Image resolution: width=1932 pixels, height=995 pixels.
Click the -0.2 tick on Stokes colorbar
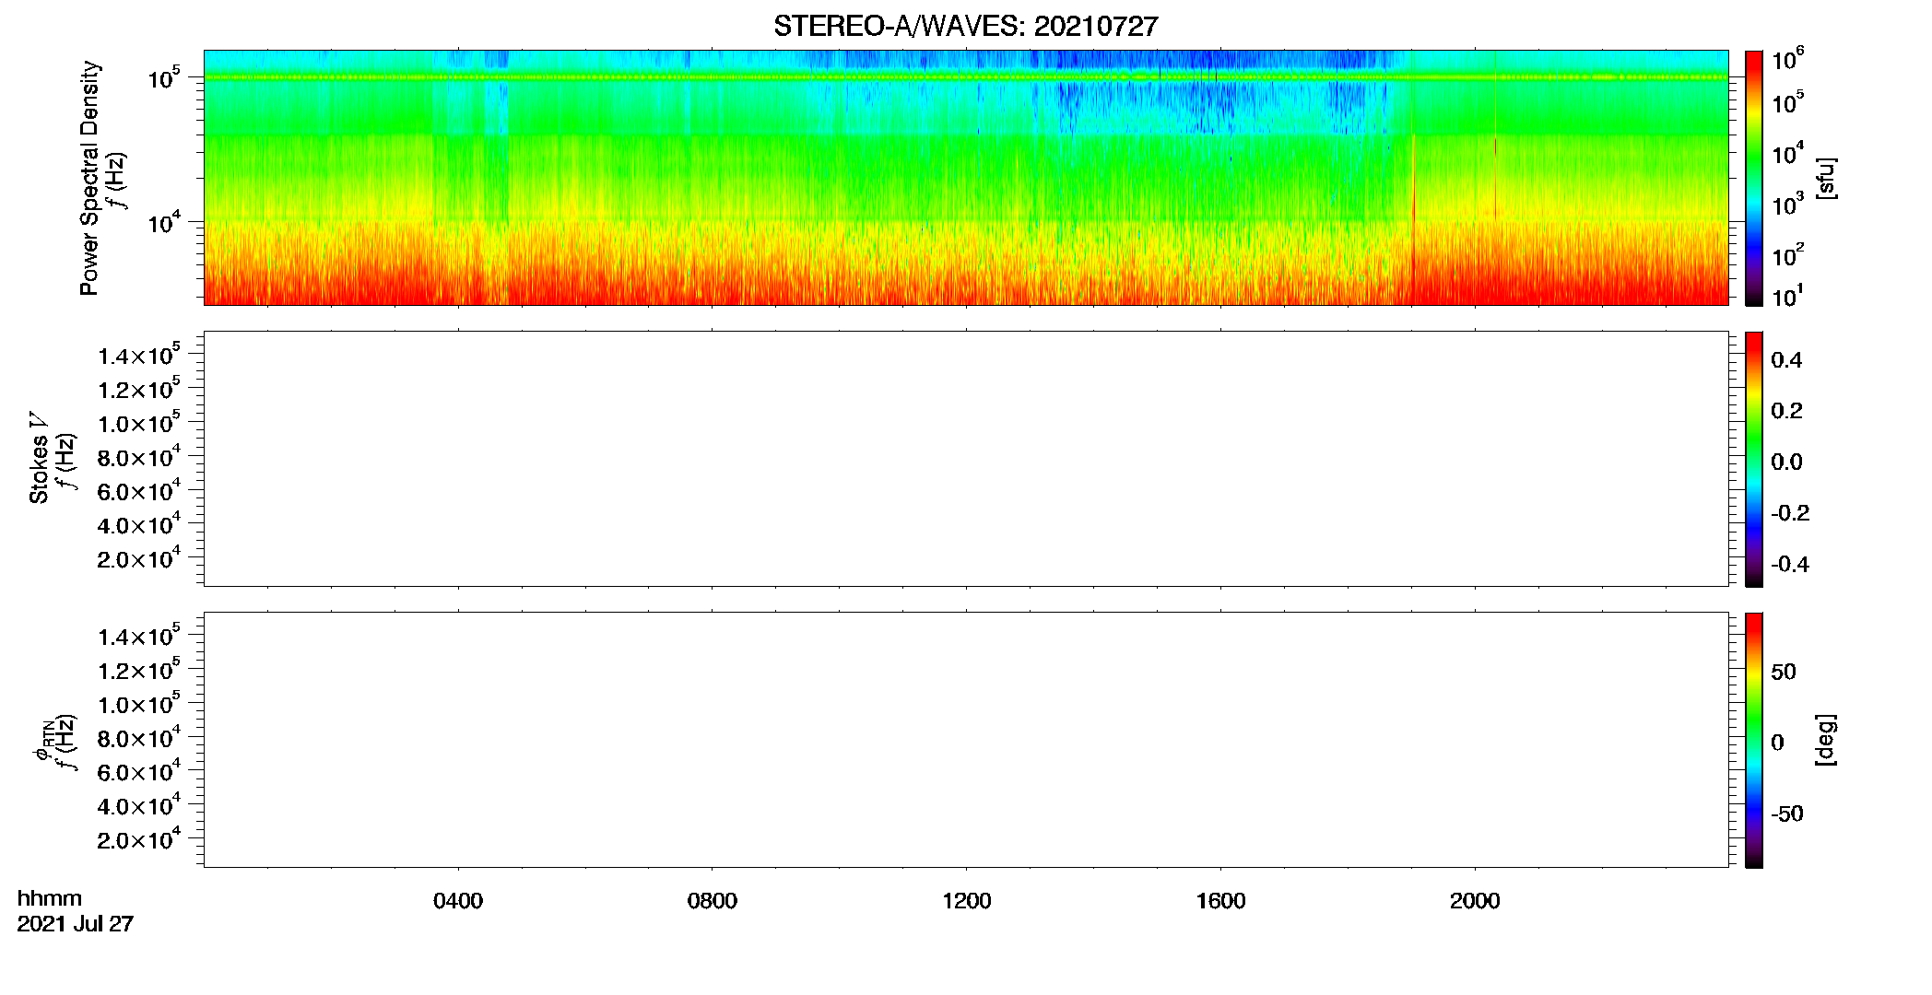click(1790, 513)
